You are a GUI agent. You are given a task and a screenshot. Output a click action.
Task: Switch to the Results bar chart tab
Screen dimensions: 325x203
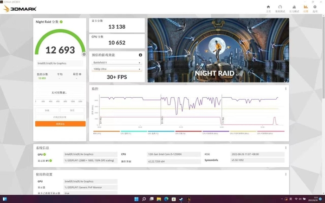[x=305, y=8]
